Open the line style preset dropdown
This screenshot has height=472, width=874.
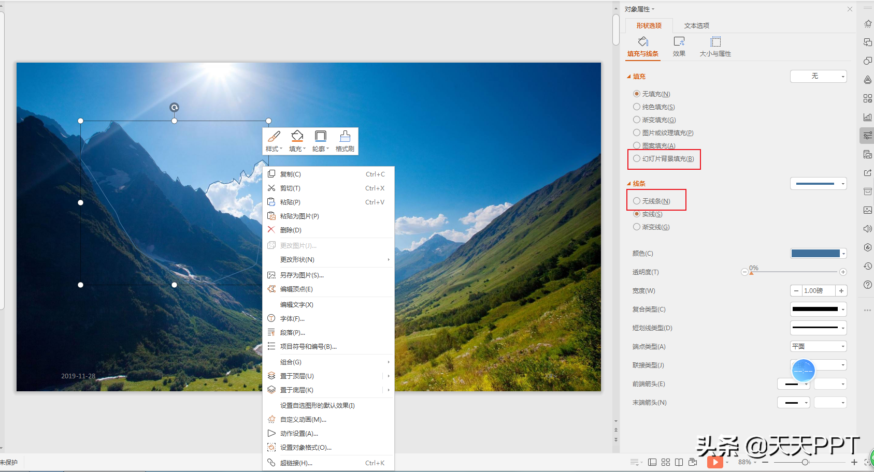coord(819,183)
